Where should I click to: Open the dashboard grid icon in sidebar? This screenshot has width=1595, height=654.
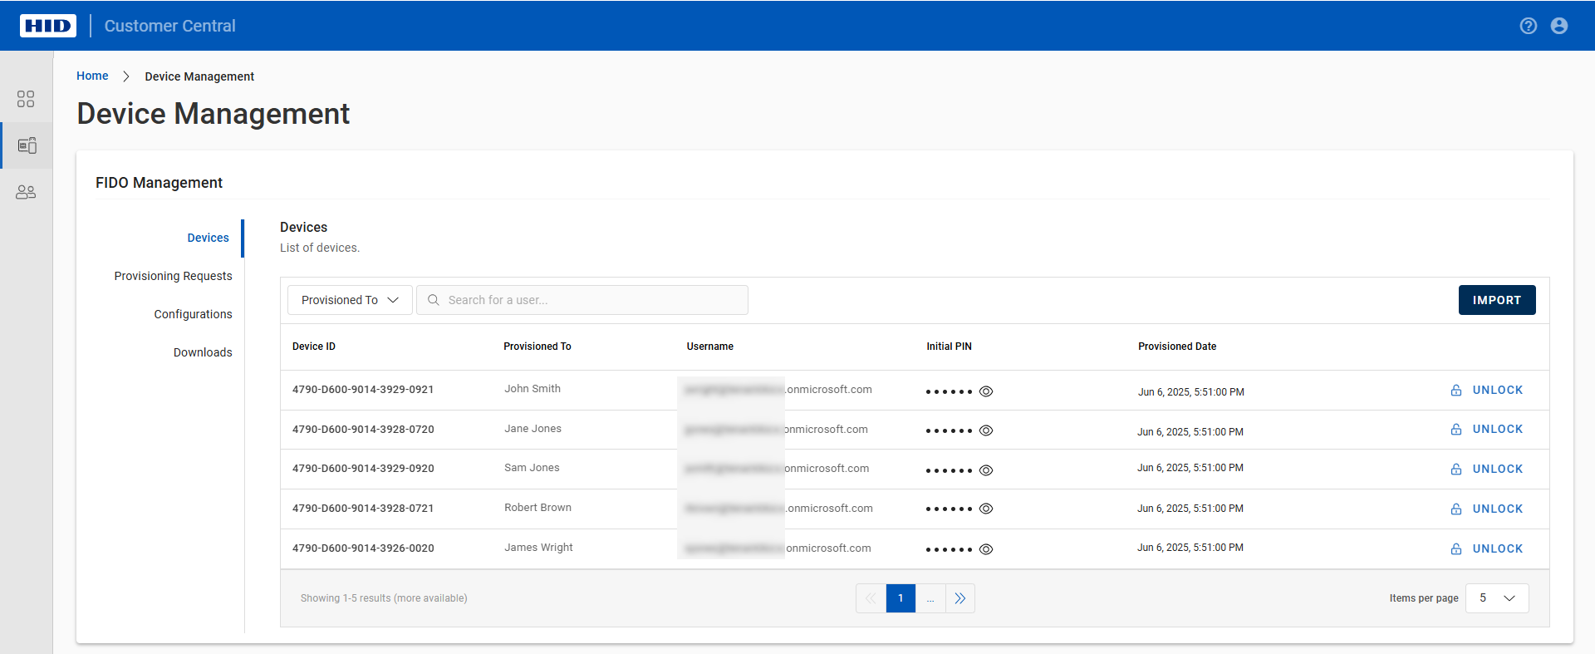pos(26,99)
